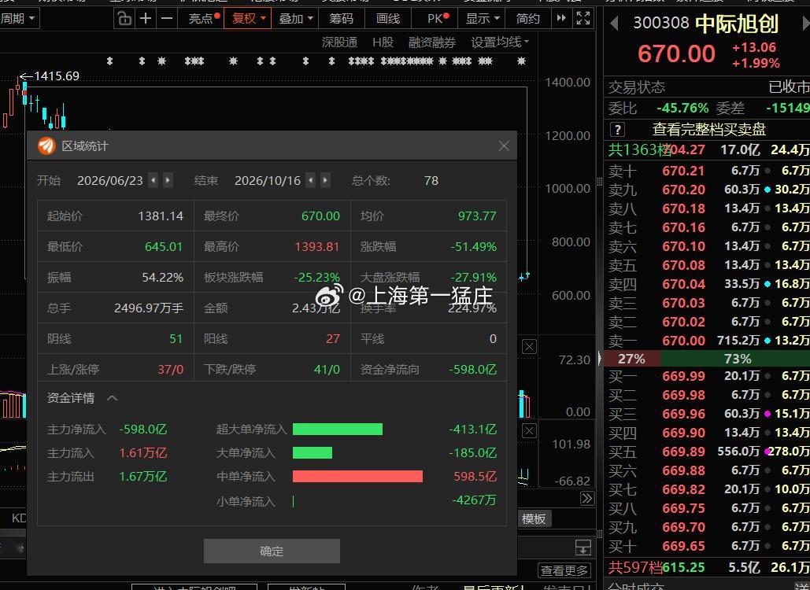Click 买一 price 669.99
Image resolution: width=810 pixels, height=590 pixels.
[x=683, y=376]
